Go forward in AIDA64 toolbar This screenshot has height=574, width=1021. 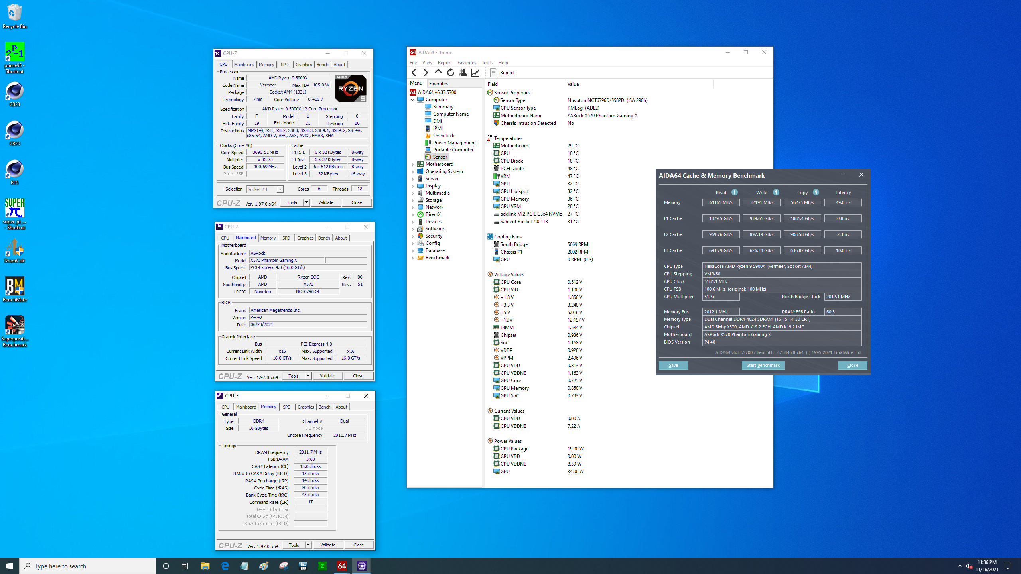click(x=426, y=73)
